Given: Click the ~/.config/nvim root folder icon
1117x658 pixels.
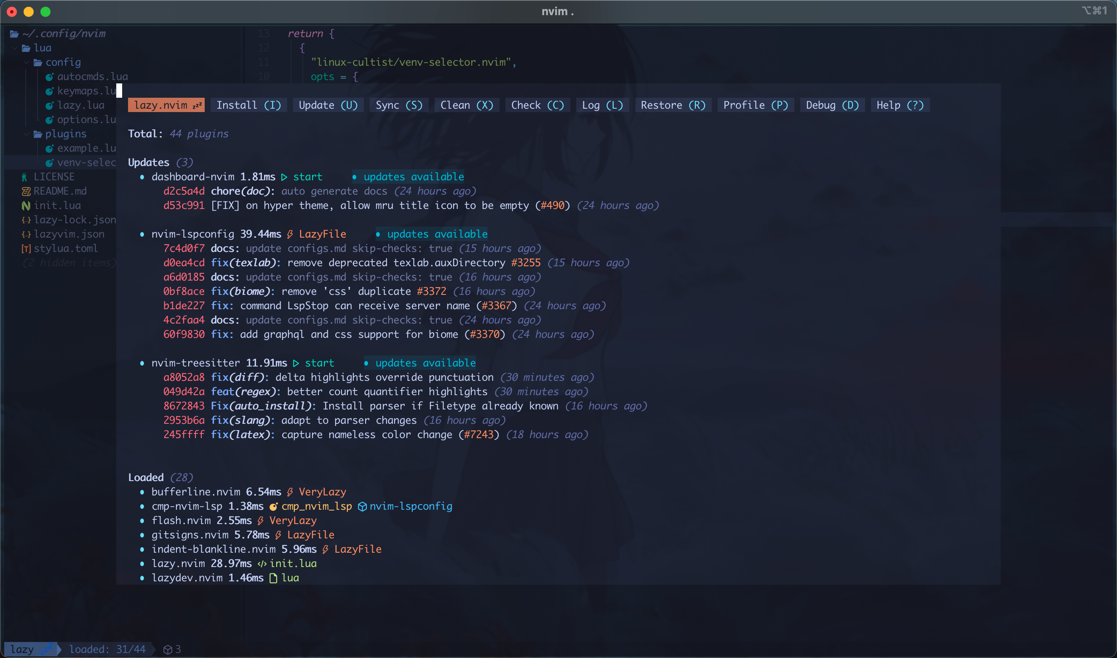Looking at the screenshot, I should coord(14,34).
